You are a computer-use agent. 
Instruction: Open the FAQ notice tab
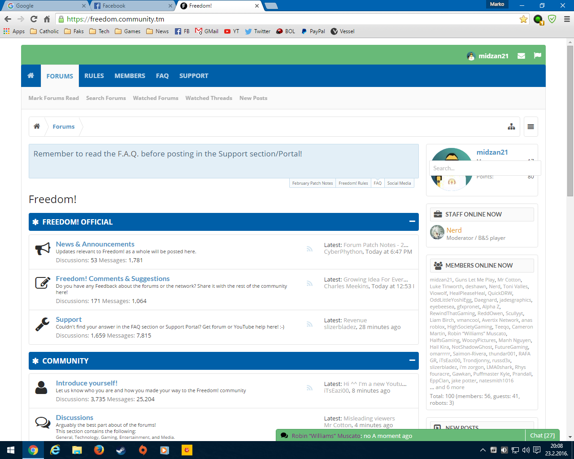click(378, 183)
